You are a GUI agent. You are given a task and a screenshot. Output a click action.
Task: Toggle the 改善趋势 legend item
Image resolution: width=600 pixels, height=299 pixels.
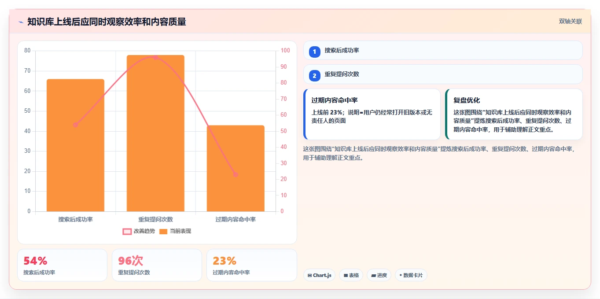pos(139,231)
